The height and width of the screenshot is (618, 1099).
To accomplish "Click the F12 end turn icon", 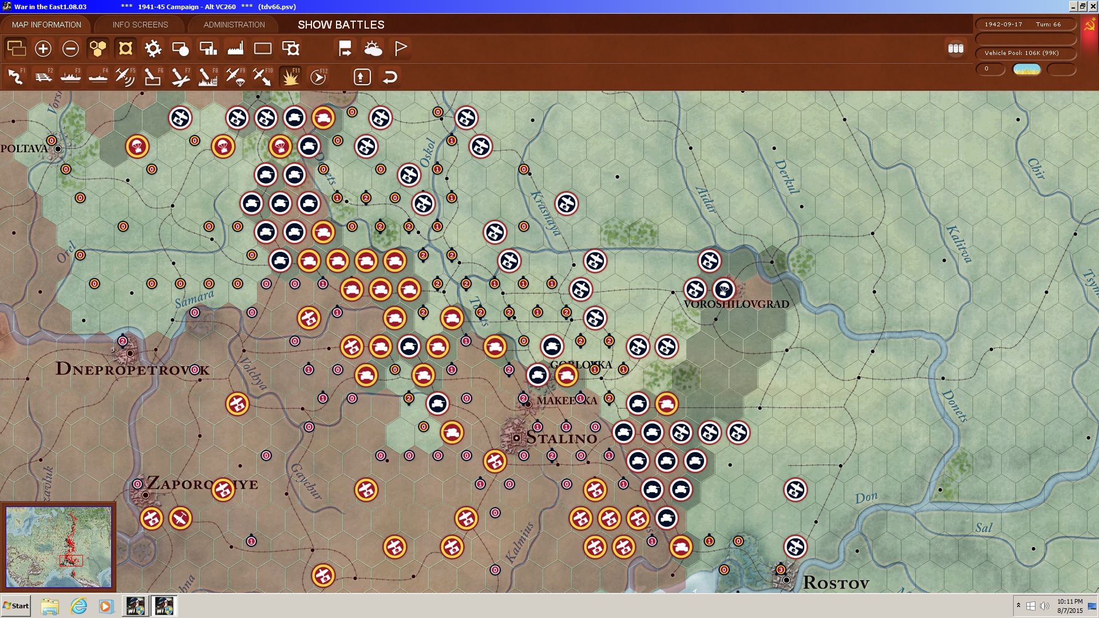I will coord(318,77).
